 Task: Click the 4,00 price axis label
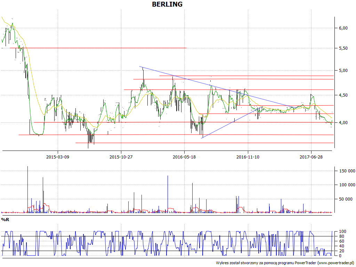pos(343,122)
